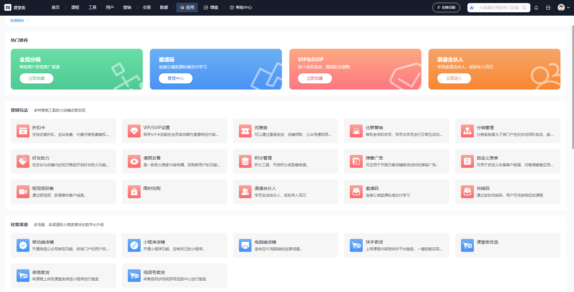Open the 营销 menu in top navigation
This screenshot has height=292, width=574.
tap(127, 8)
